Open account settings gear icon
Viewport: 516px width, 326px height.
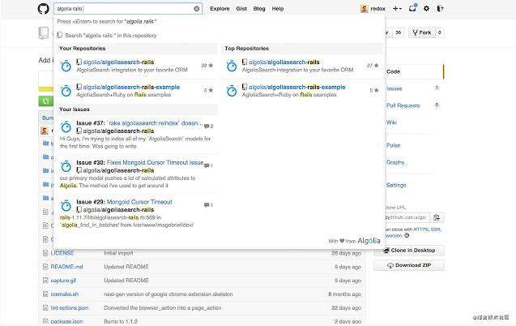click(x=426, y=9)
